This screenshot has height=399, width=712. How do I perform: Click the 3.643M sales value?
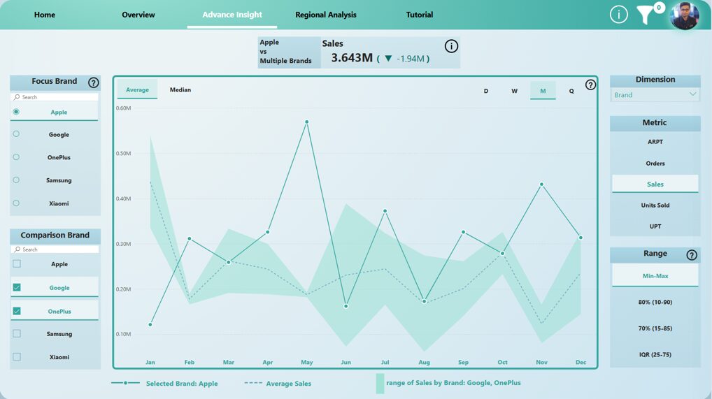[x=352, y=57]
